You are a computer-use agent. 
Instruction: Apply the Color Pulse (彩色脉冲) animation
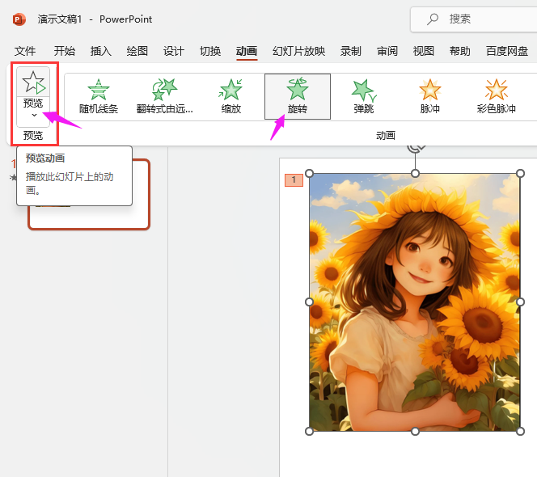point(497,96)
